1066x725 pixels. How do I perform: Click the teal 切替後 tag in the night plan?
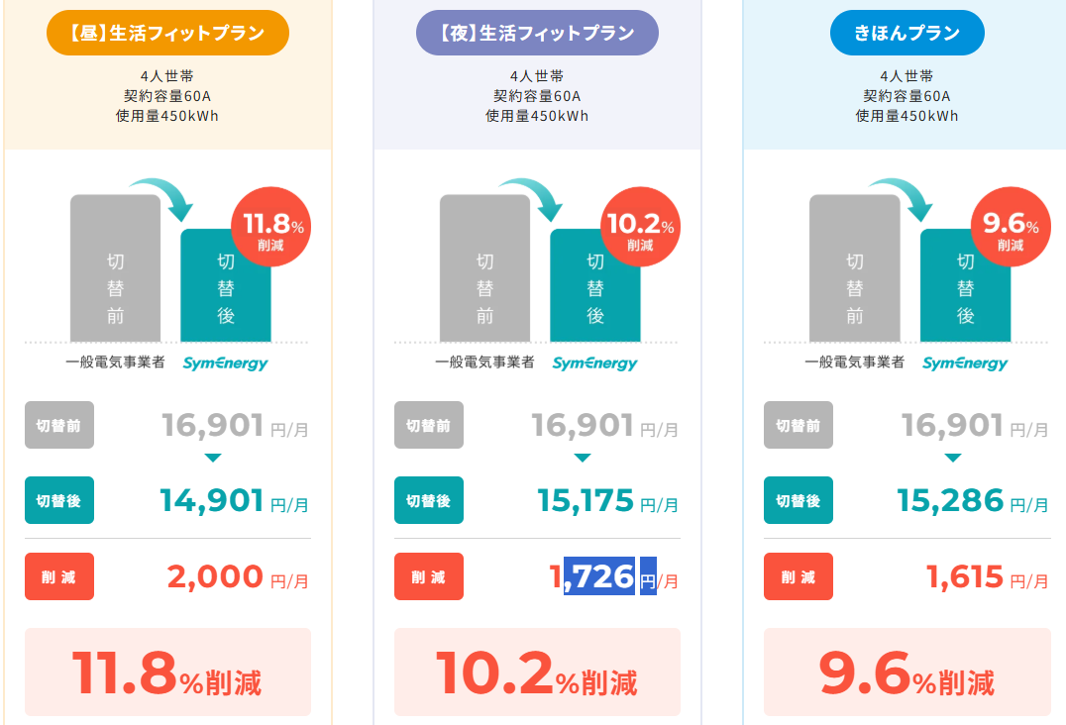point(429,501)
